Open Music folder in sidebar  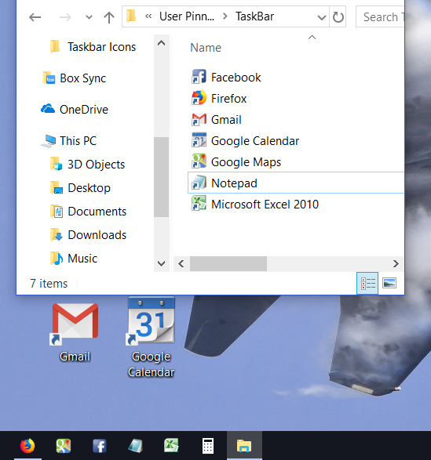(74, 258)
